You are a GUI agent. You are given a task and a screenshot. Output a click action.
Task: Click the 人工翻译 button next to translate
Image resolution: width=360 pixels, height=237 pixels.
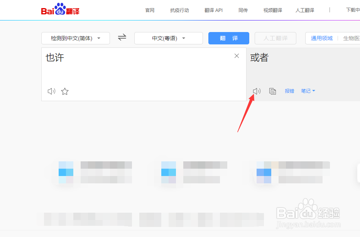275,38
